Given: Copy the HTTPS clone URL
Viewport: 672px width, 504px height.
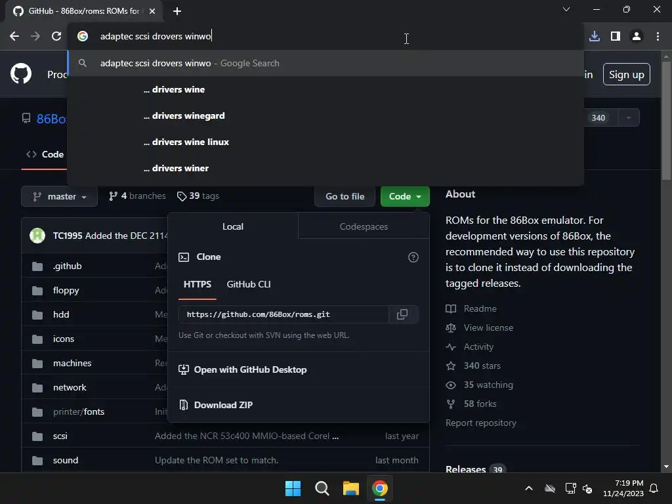Looking at the screenshot, I should [402, 314].
